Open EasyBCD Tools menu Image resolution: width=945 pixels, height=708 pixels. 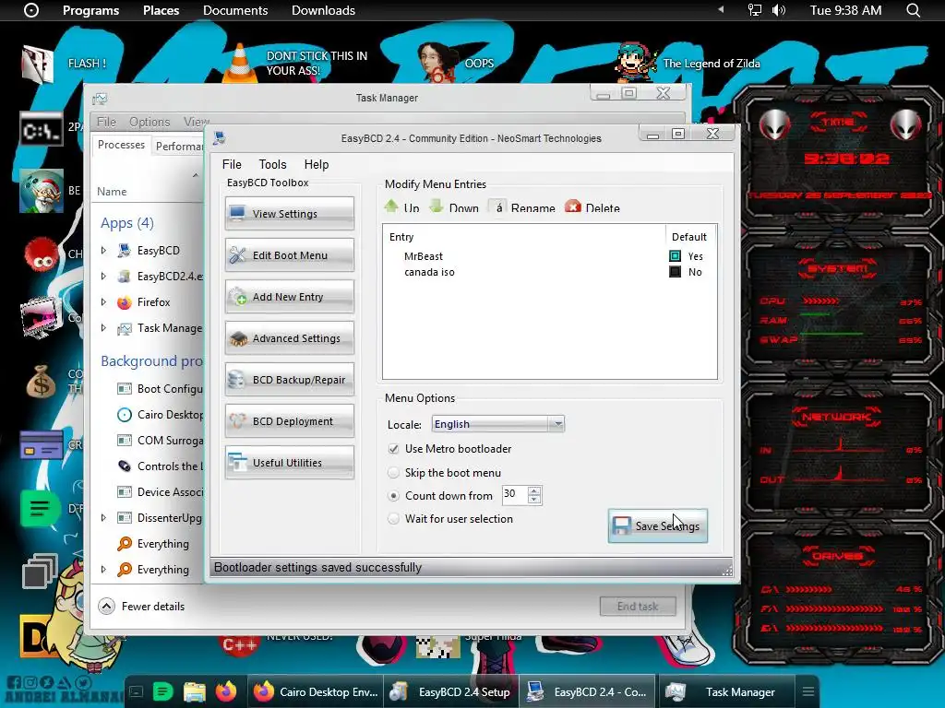click(x=272, y=164)
